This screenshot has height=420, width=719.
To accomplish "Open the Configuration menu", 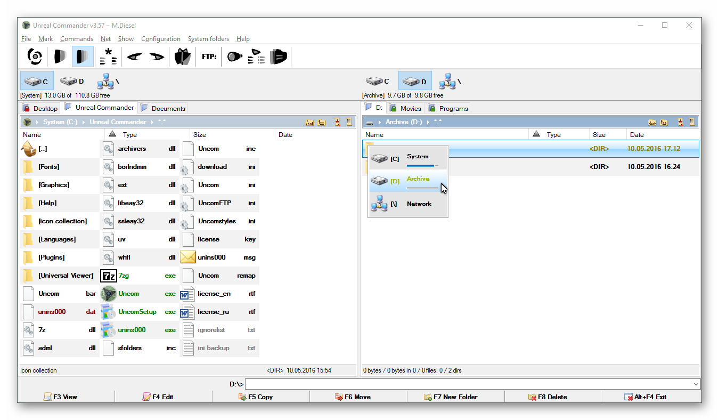I will coord(161,39).
